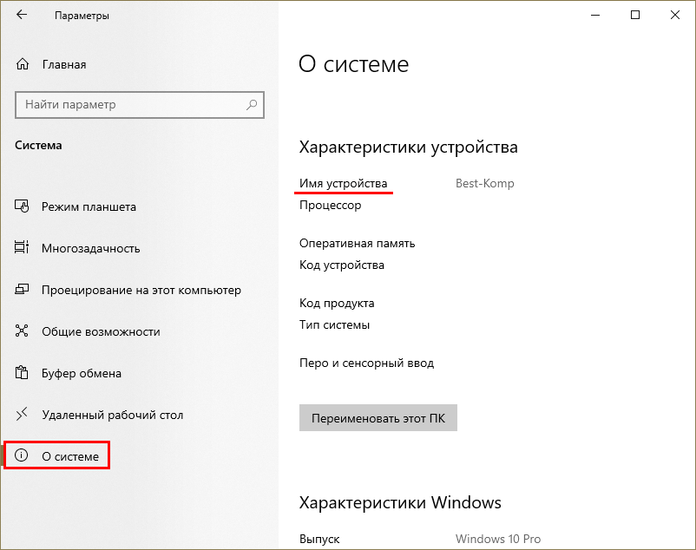Click the Общие возможности icon
The image size is (696, 550).
[23, 331]
